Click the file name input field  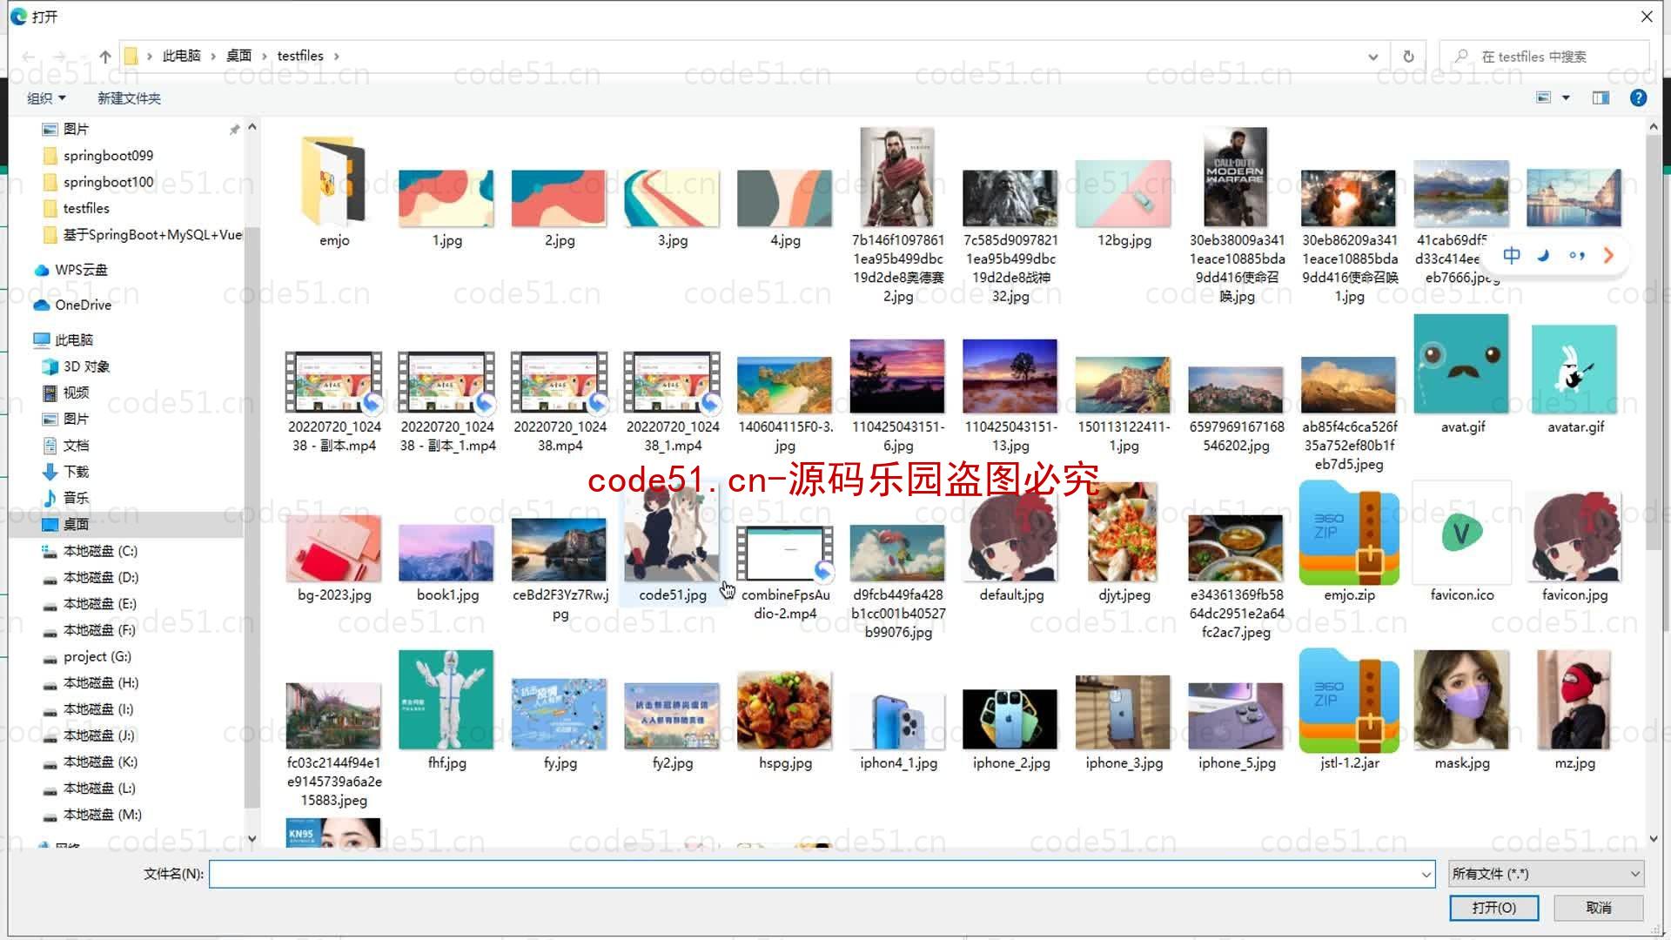point(822,874)
